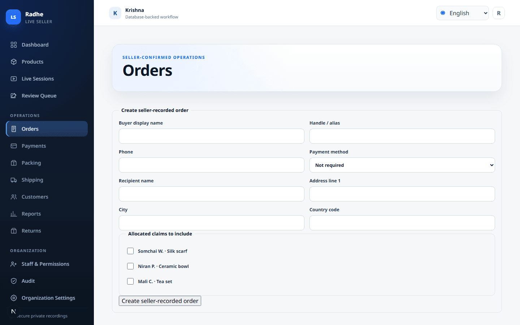Click the Staff & Permissions user icon
Image resolution: width=520 pixels, height=325 pixels.
tap(14, 264)
